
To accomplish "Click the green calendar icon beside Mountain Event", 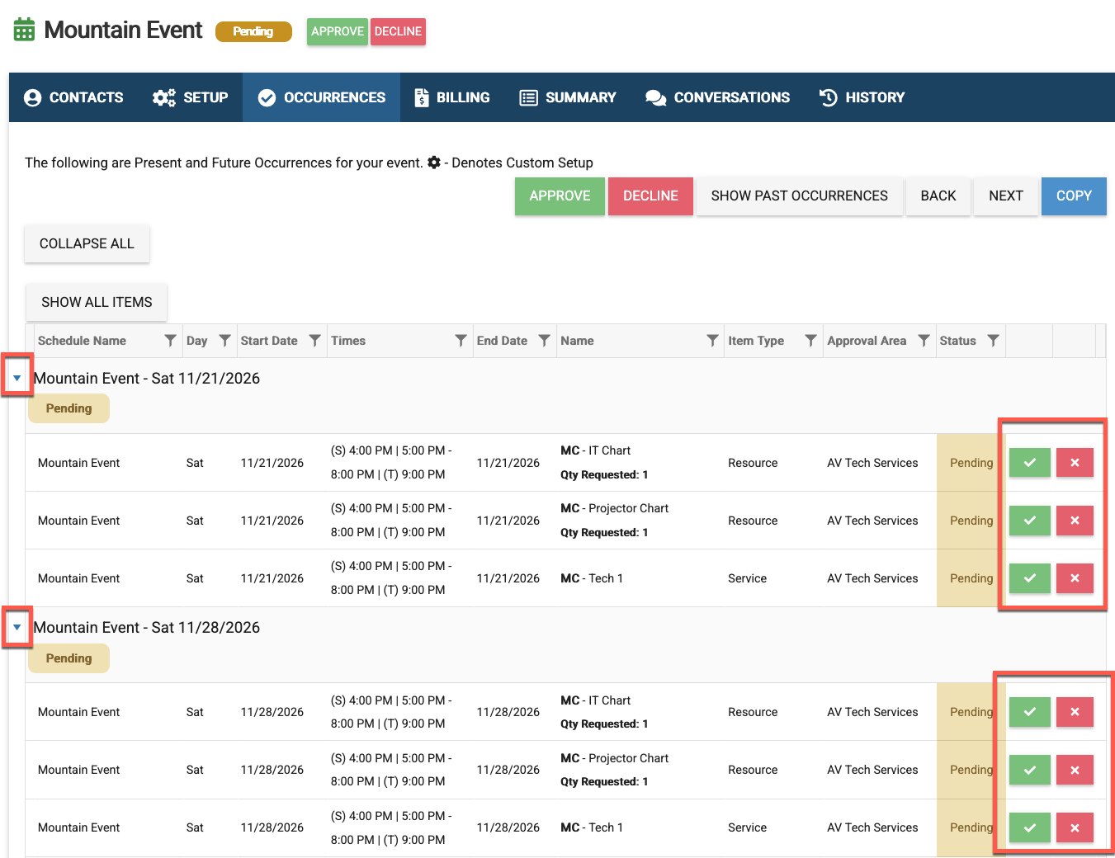I will click(25, 30).
